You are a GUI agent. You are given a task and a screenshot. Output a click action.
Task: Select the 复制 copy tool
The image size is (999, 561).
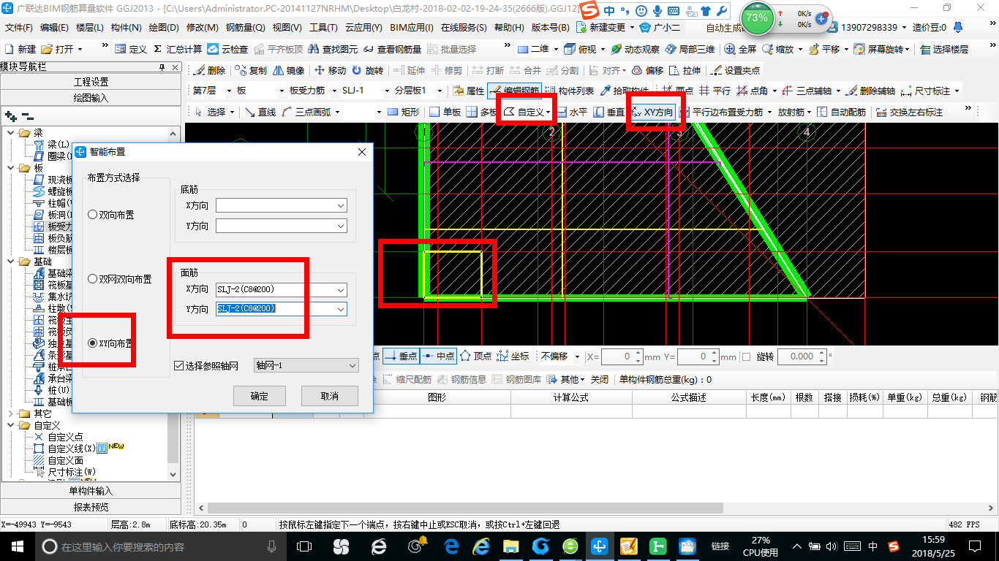click(251, 71)
